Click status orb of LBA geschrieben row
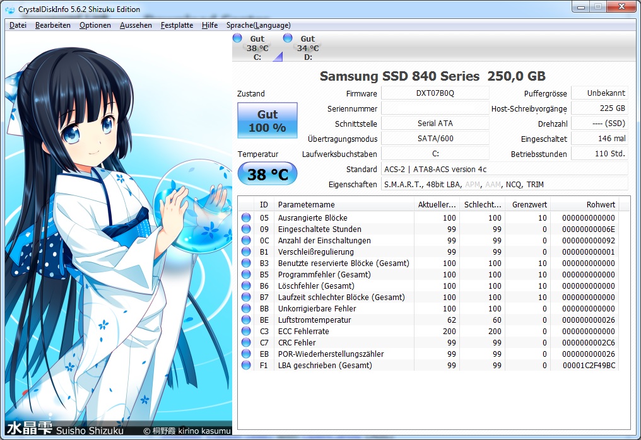Viewport: 641px width, 440px height. 246,366
